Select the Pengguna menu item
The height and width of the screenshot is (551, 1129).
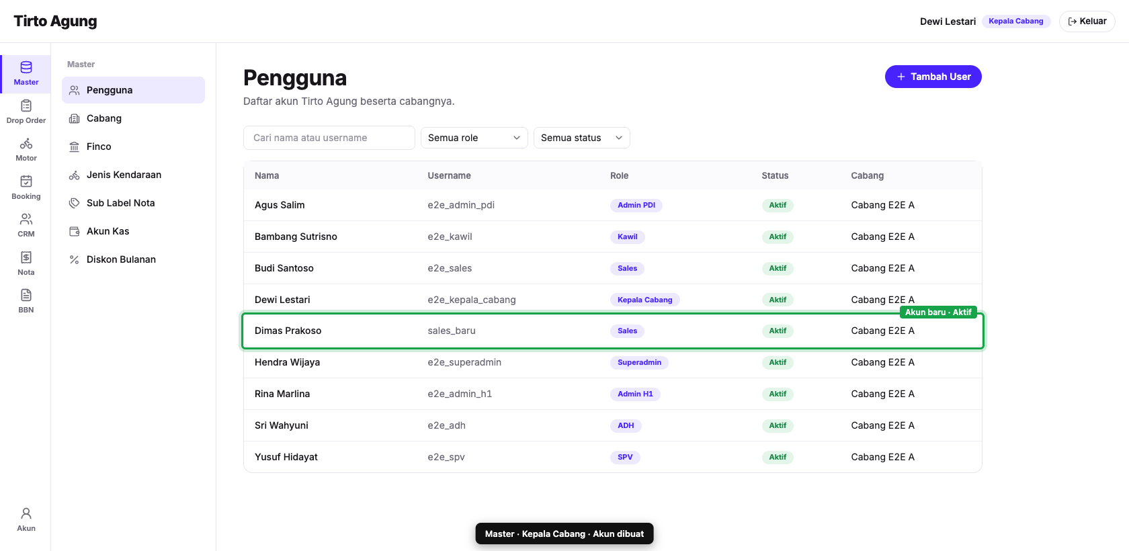(x=133, y=90)
